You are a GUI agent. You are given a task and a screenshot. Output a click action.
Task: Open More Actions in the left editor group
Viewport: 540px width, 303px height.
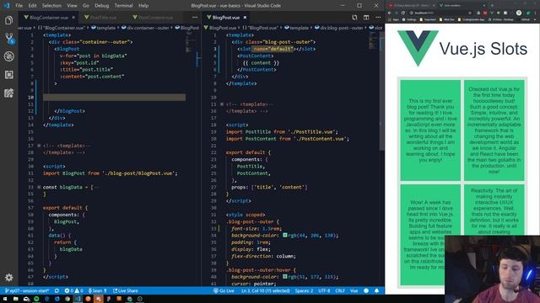[x=195, y=18]
